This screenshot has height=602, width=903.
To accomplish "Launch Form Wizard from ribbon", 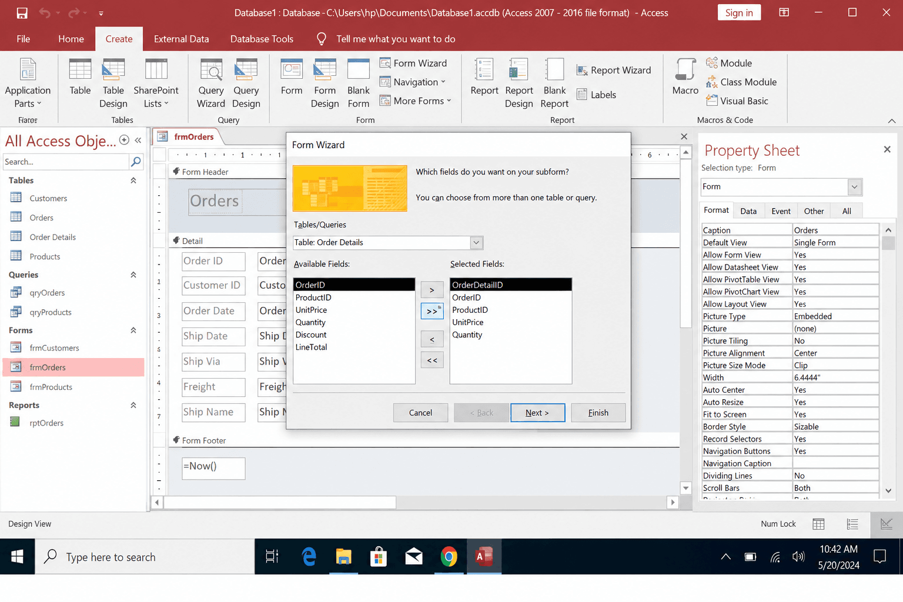I will pos(413,63).
